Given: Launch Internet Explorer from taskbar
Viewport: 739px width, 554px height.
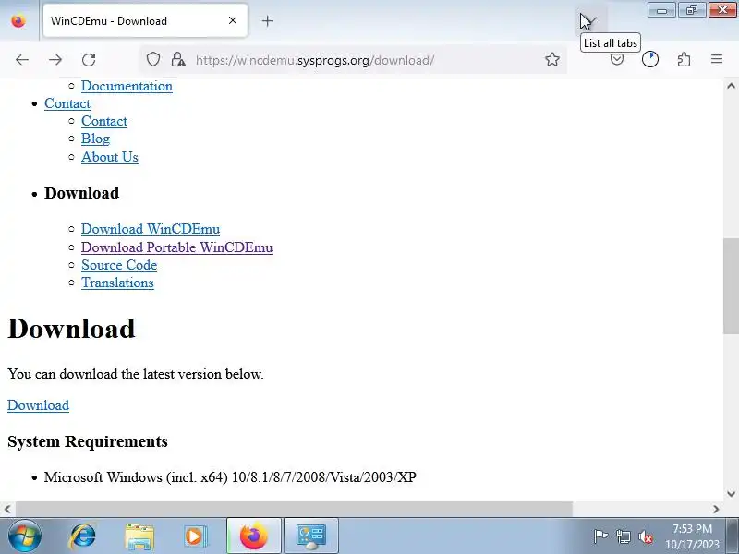Looking at the screenshot, I should click(x=82, y=536).
